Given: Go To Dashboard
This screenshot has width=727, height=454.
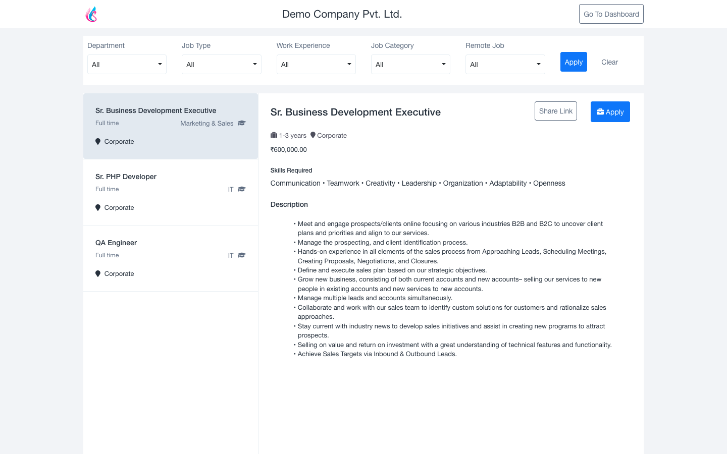Looking at the screenshot, I should [611, 14].
